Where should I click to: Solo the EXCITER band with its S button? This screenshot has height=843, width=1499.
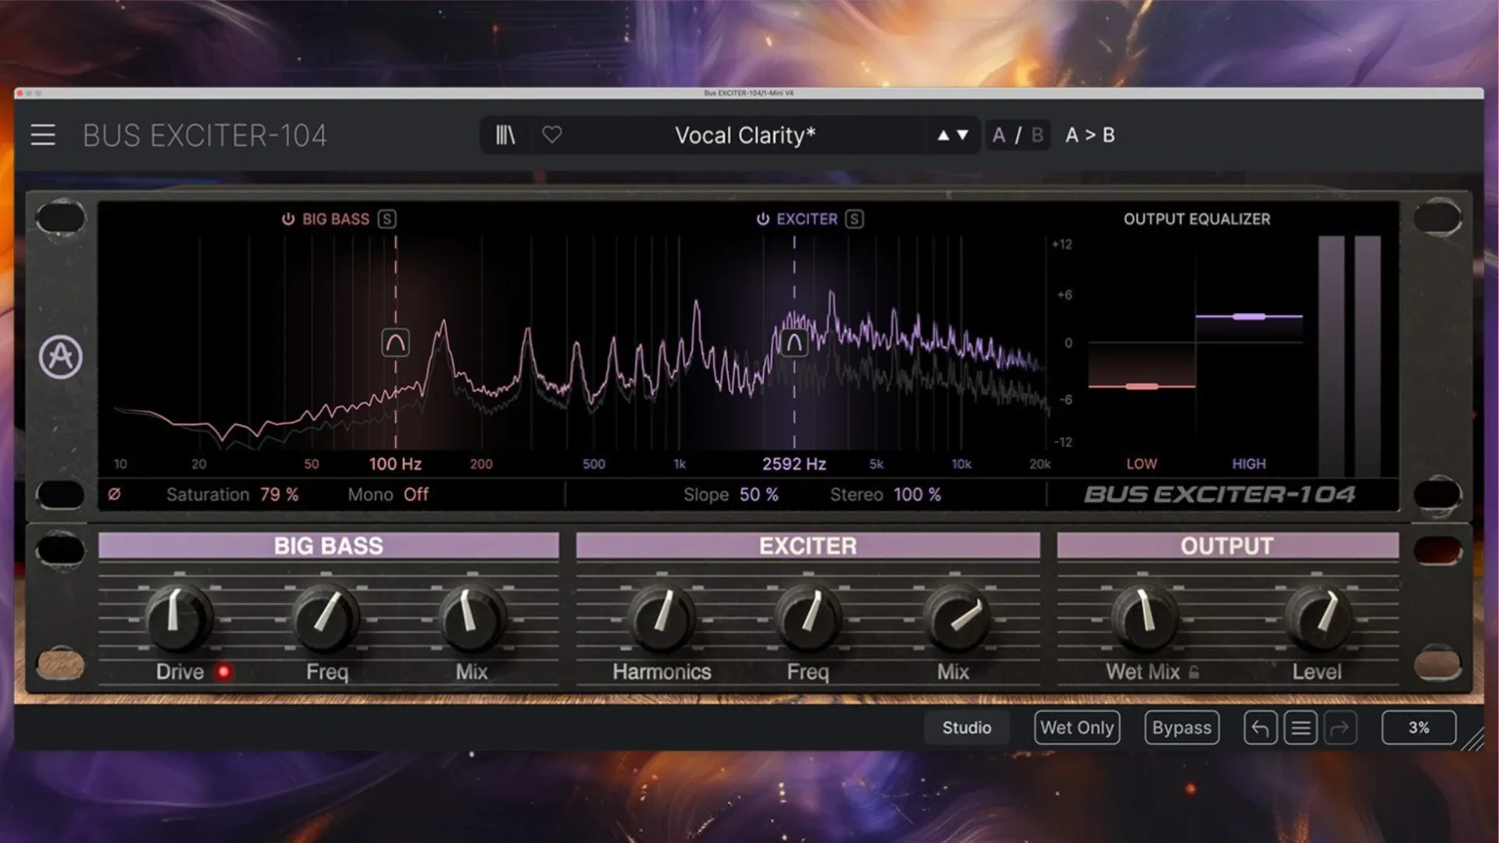coord(854,219)
